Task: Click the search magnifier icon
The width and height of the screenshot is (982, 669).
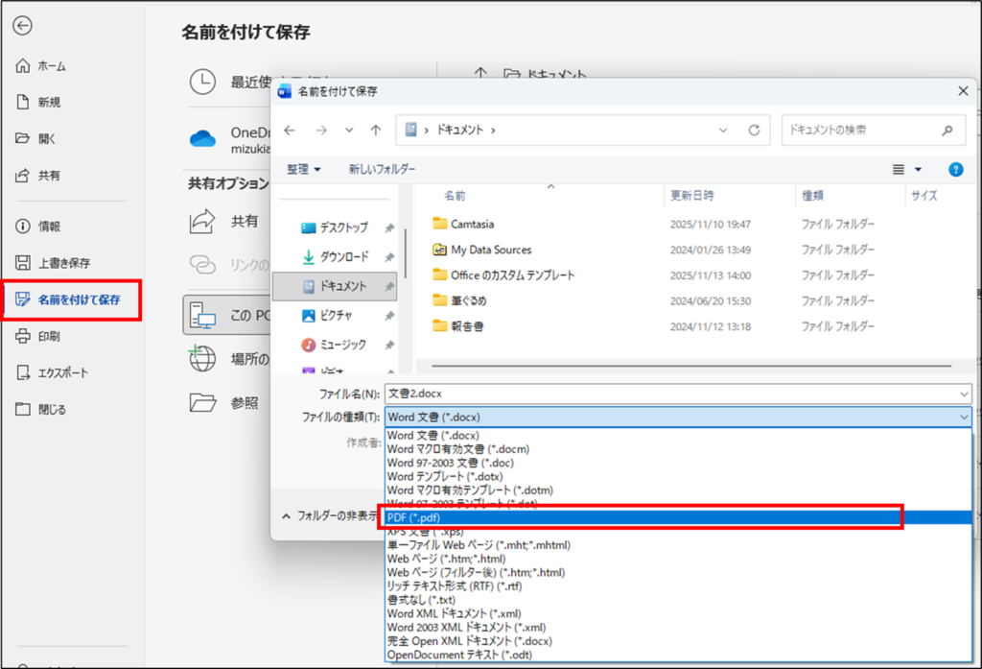Action: coord(947,130)
